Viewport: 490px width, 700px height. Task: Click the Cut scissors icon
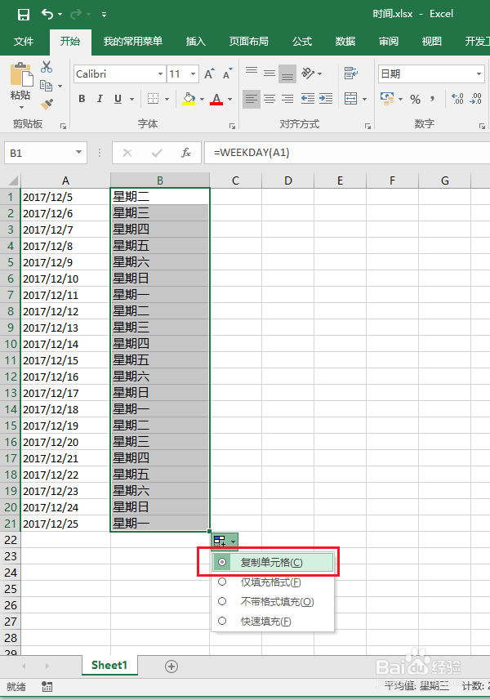pos(47,67)
